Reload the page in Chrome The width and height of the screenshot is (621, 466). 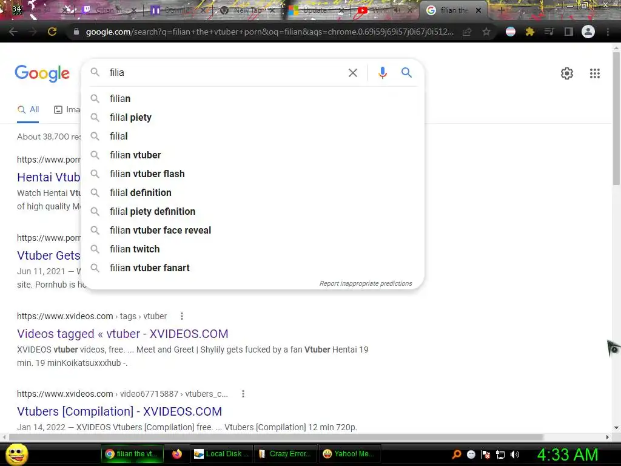[x=52, y=32]
